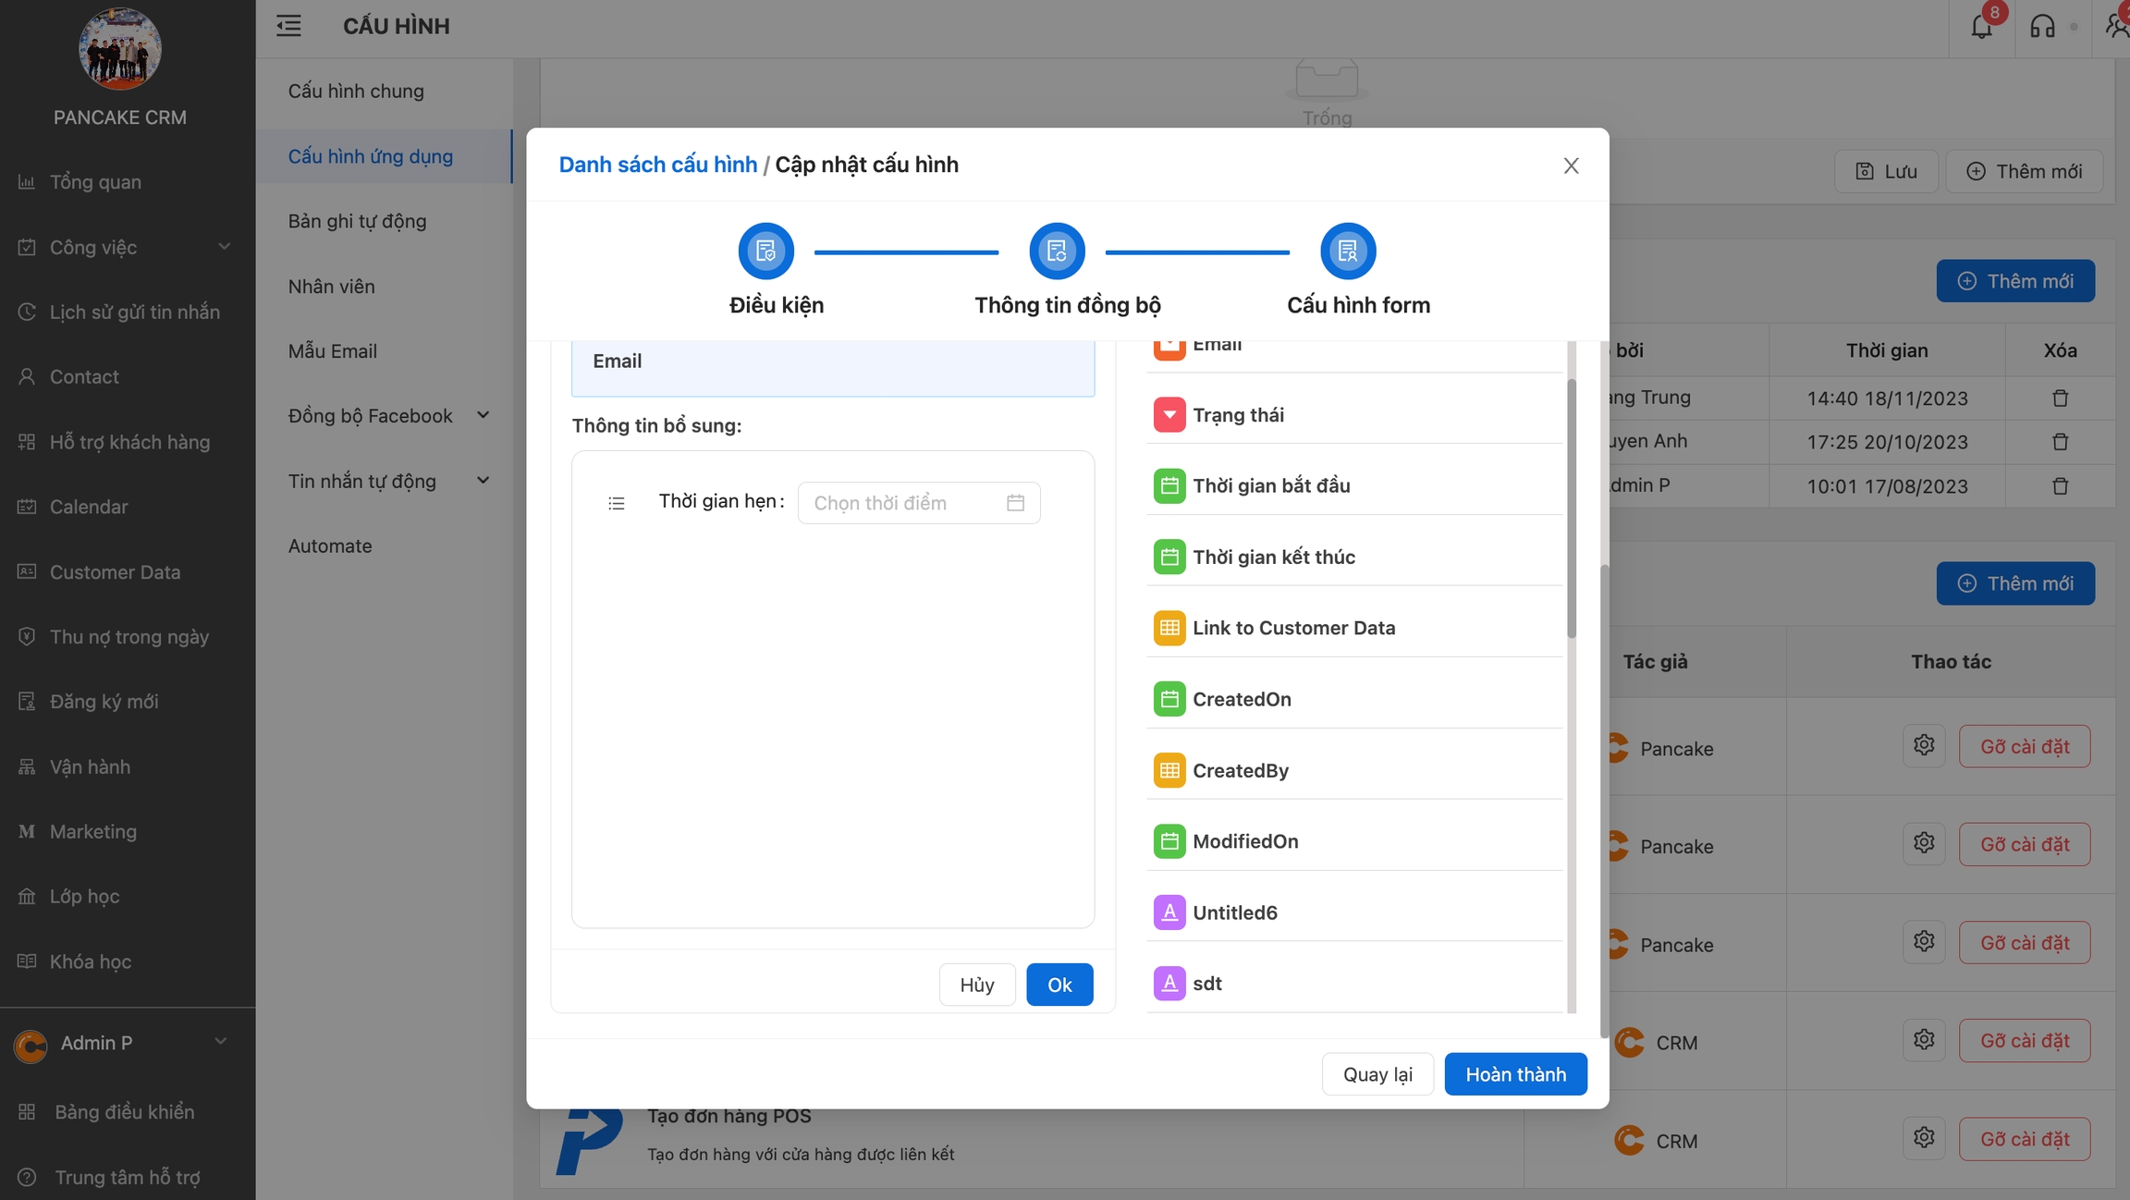
Task: Click the field list vertical scrollbar
Action: [1571, 508]
